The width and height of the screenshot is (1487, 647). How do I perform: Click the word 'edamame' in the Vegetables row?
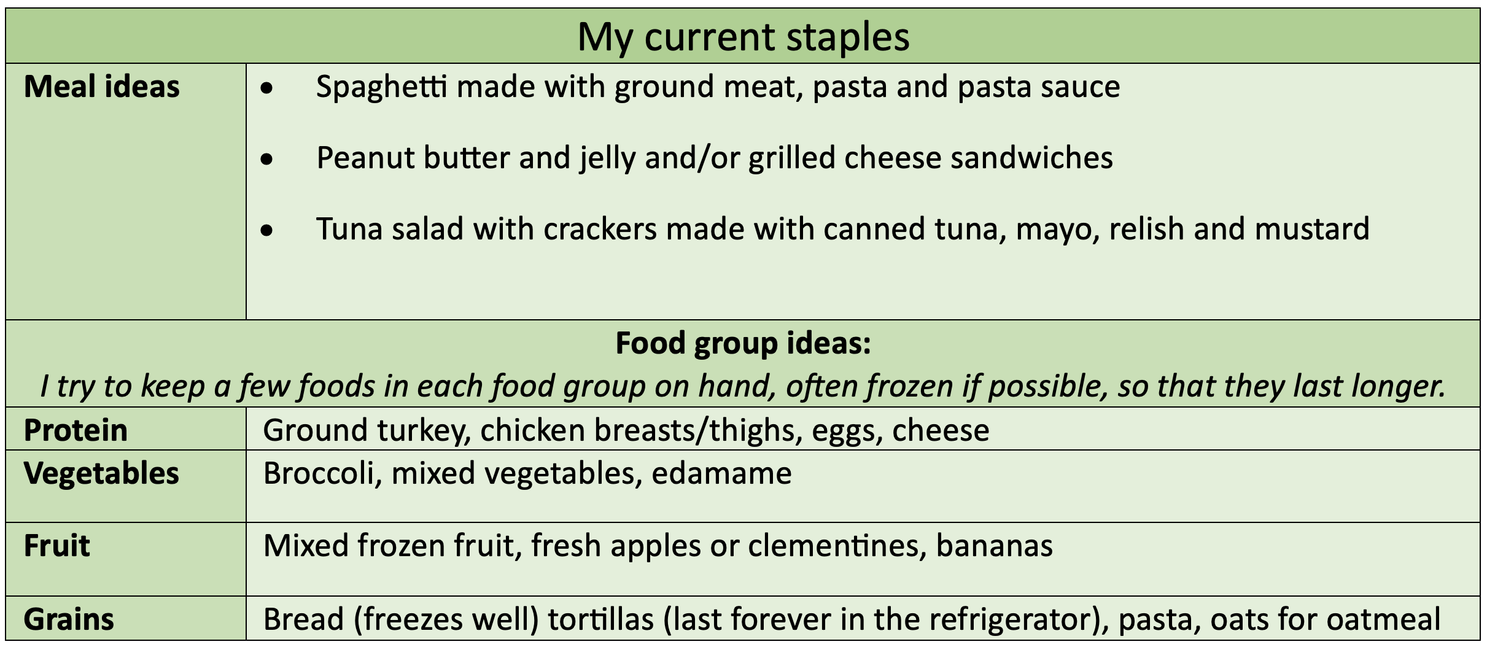point(721,474)
